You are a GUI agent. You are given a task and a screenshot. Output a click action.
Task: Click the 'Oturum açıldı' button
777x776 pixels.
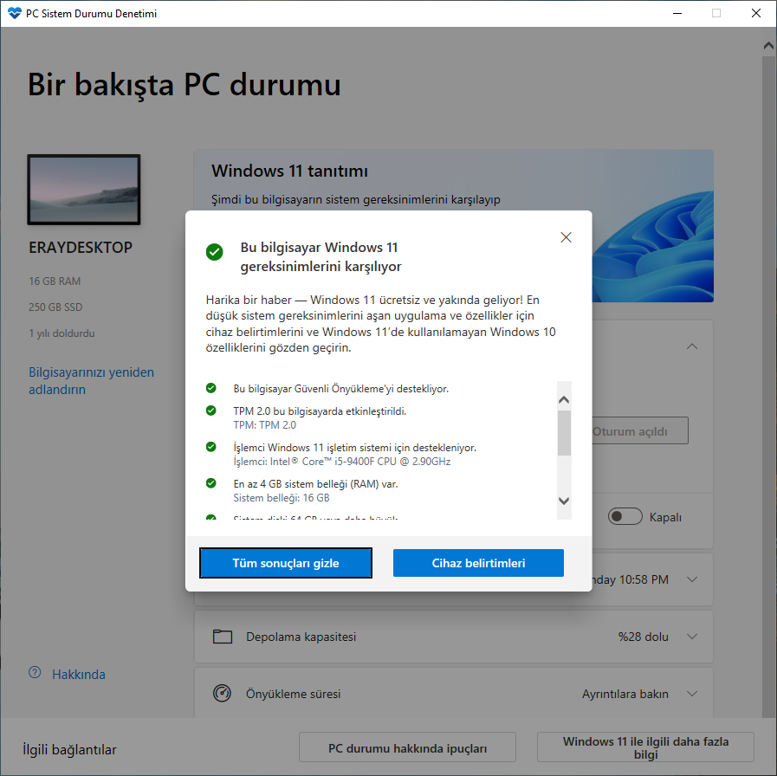click(x=639, y=431)
